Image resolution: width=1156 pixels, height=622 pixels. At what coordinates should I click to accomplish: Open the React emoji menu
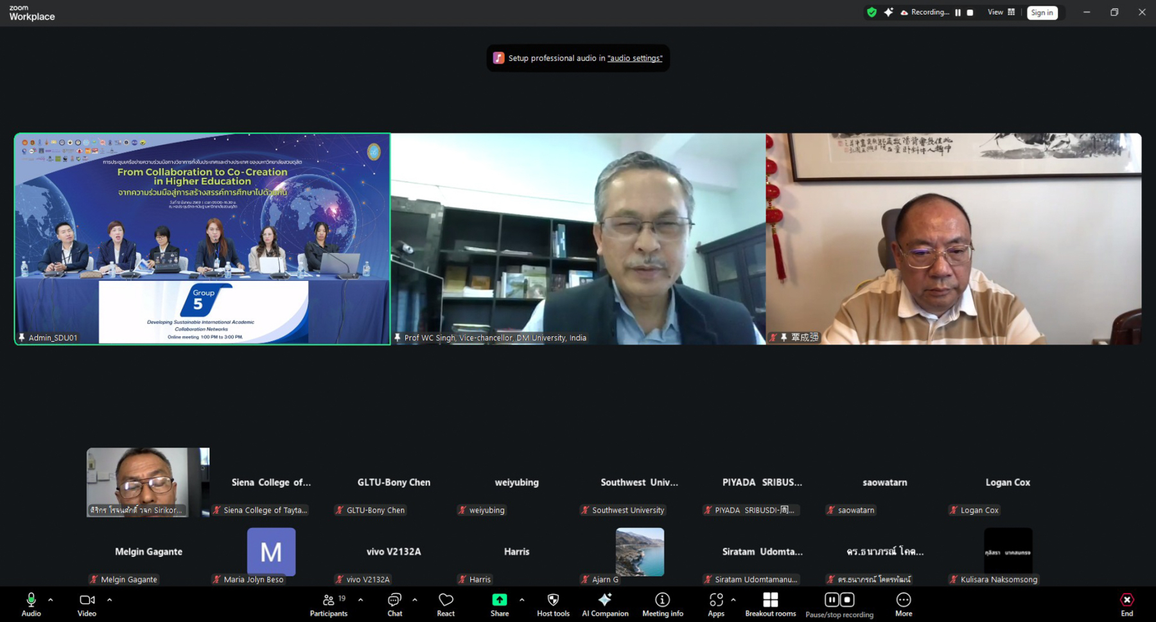446,604
